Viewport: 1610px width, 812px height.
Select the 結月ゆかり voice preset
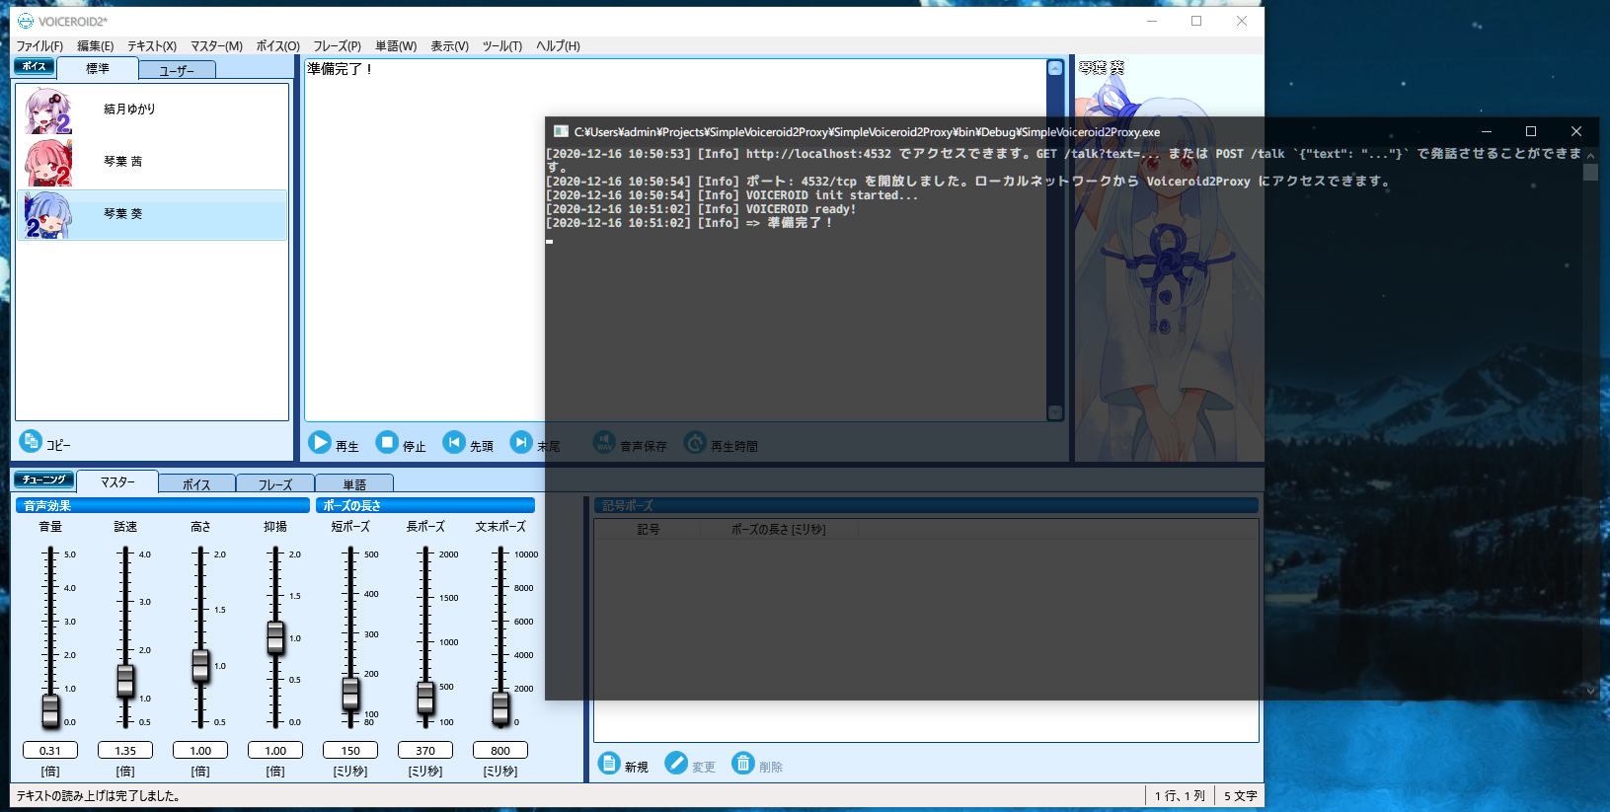coord(152,111)
